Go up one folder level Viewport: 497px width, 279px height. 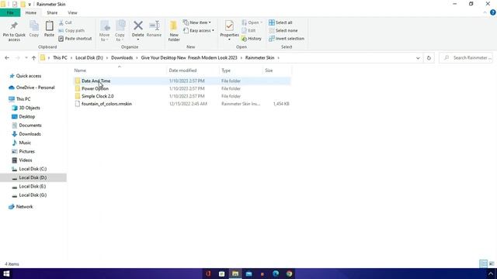[x=33, y=58]
